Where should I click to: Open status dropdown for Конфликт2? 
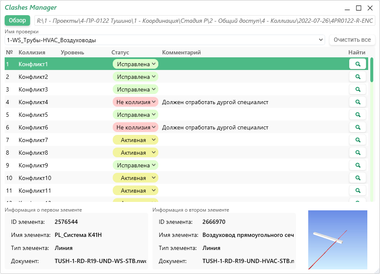click(136, 77)
